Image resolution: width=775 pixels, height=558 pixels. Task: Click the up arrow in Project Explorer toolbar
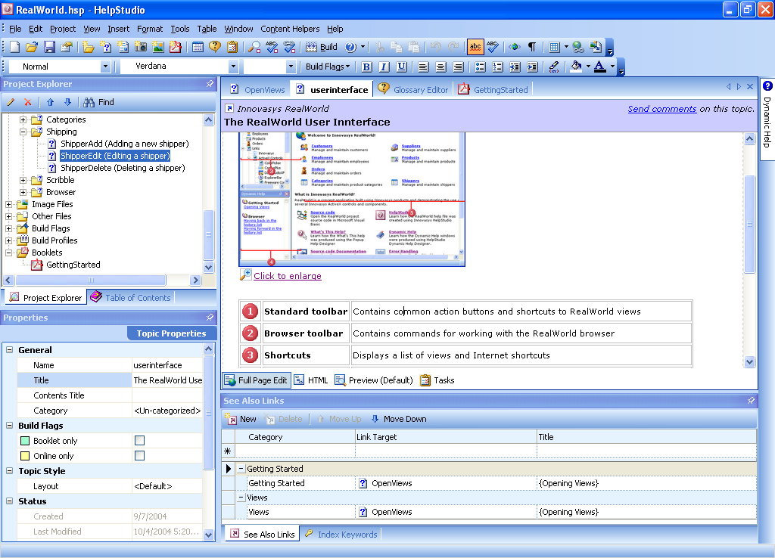click(x=50, y=102)
